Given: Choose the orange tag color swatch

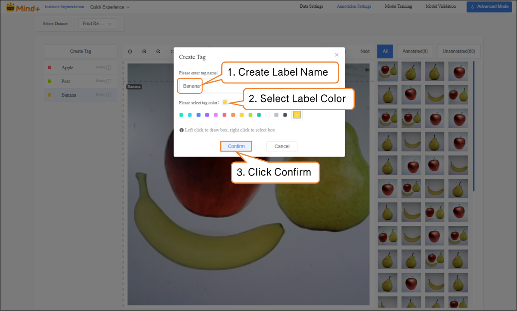Looking at the screenshot, I should tap(233, 115).
